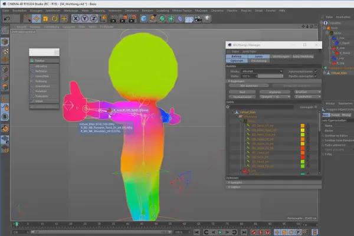Click the axis L-shaped icon in left palette
The image size is (354, 236).
[5, 99]
